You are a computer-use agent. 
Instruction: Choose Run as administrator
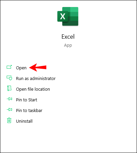36,78
